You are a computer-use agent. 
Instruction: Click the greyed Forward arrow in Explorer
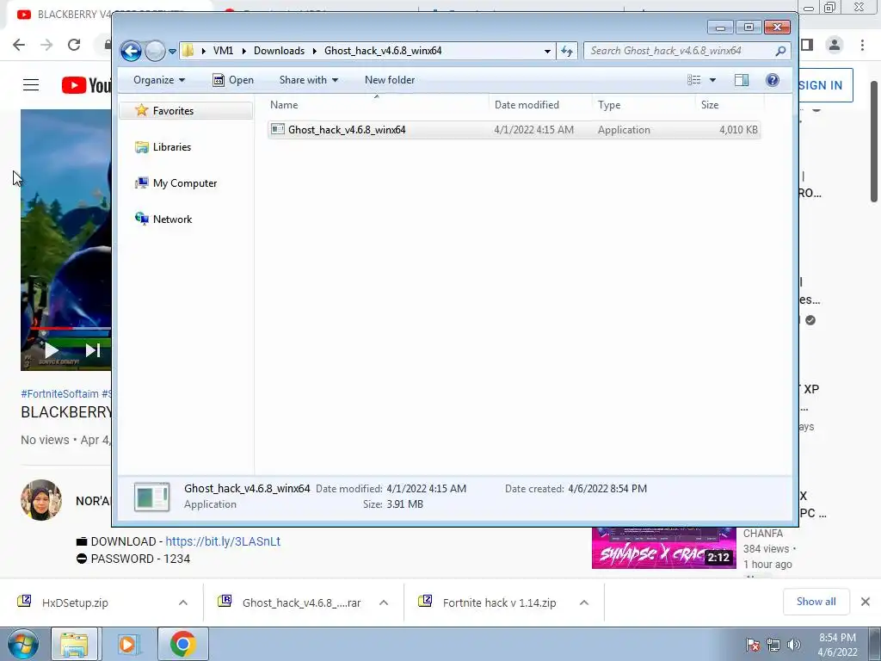(155, 51)
